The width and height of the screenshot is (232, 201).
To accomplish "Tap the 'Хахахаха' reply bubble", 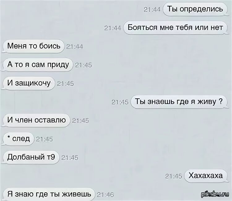I will pos(206,176).
